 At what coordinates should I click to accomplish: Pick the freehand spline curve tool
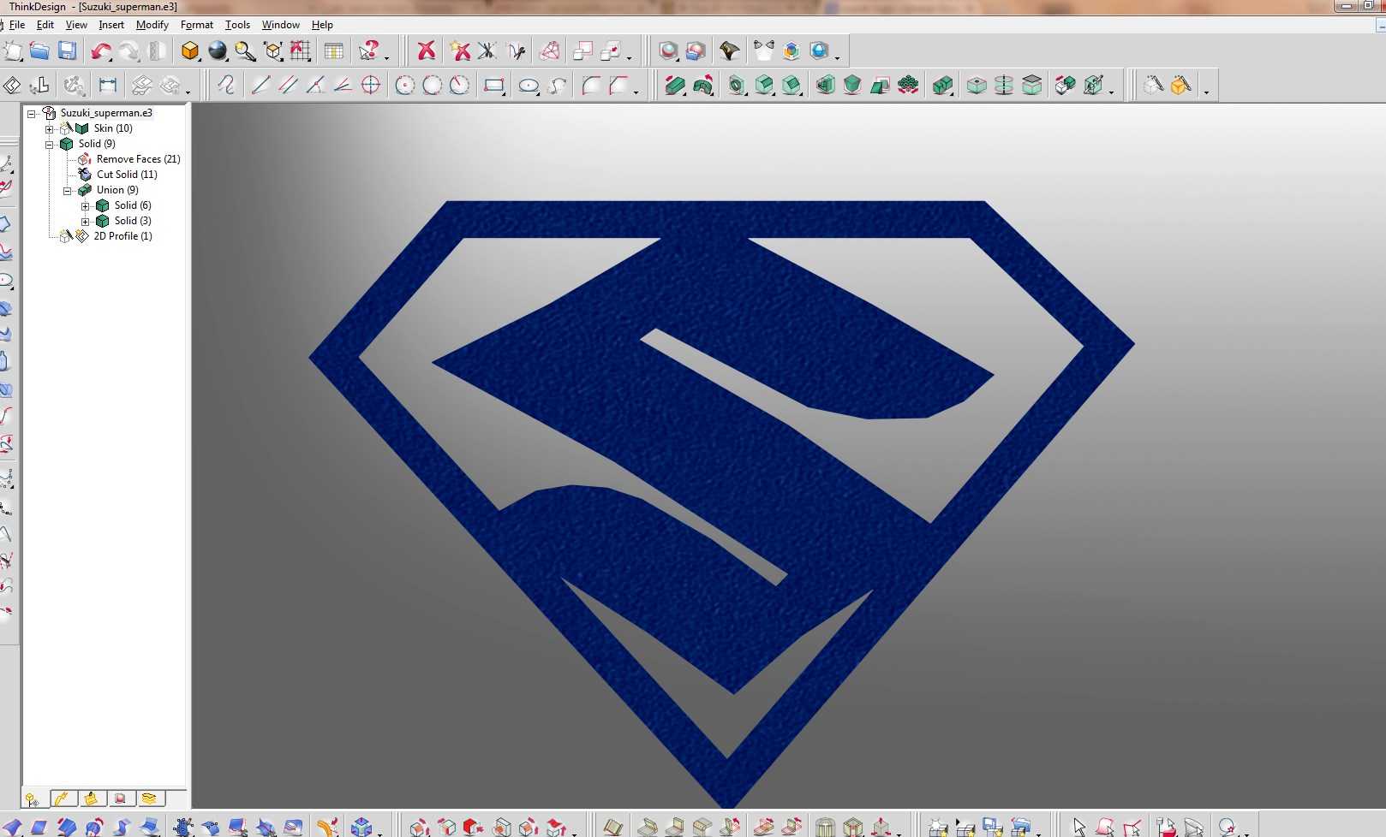pos(226,85)
